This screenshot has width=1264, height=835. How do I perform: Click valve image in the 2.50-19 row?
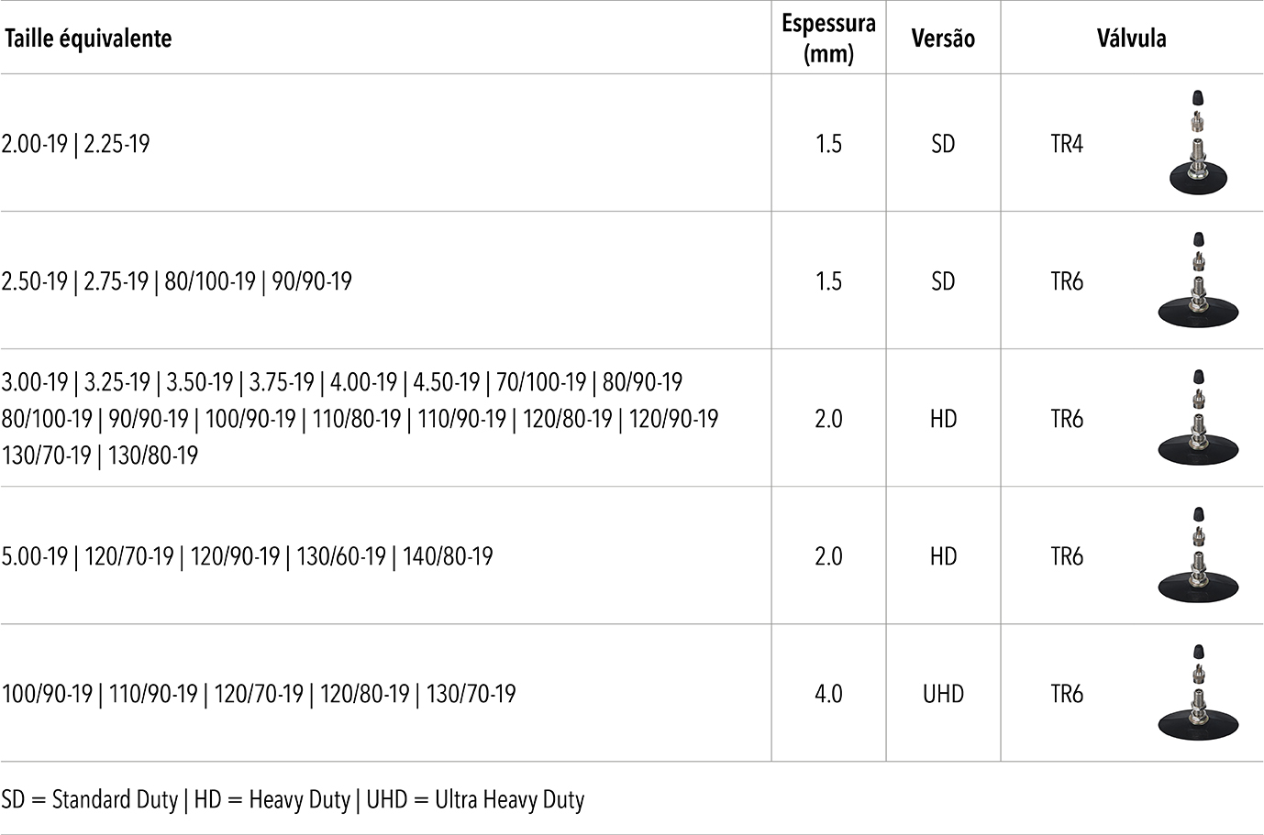1196,280
